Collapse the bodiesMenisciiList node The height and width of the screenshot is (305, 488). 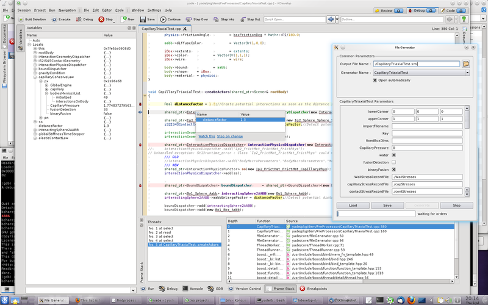tap(47, 93)
